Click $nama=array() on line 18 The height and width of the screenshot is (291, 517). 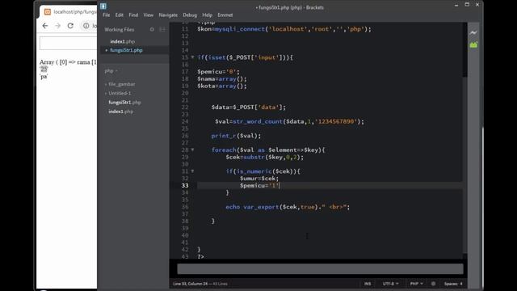tap(222, 79)
